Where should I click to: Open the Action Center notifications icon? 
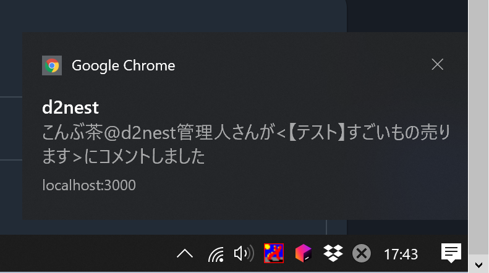(x=451, y=253)
